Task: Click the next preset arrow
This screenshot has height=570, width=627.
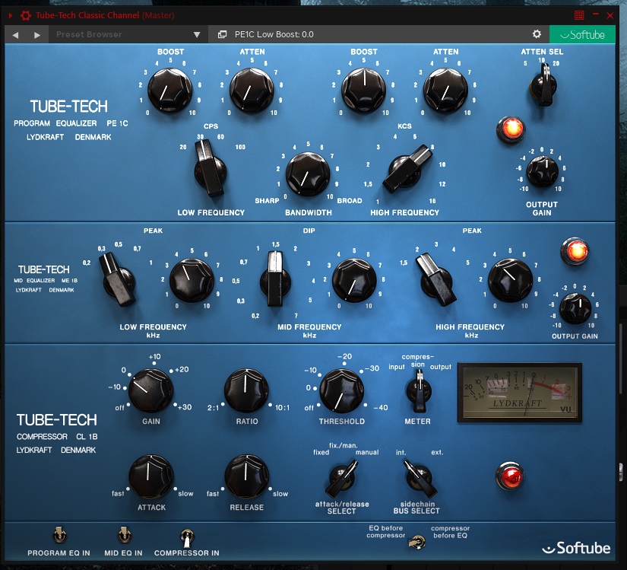Action: (x=37, y=35)
